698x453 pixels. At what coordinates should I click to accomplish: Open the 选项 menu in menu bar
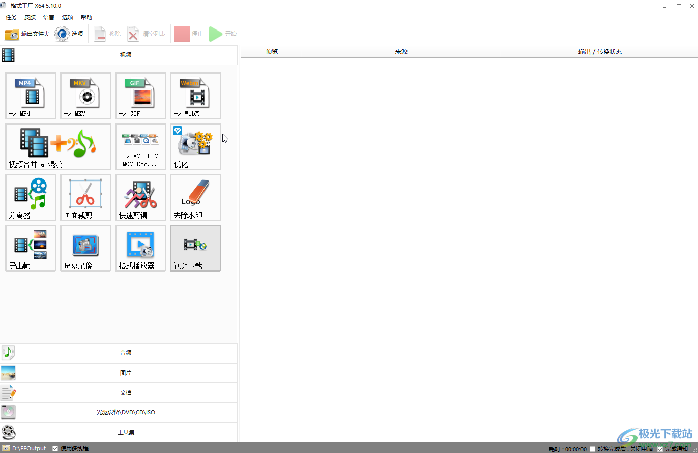[68, 17]
